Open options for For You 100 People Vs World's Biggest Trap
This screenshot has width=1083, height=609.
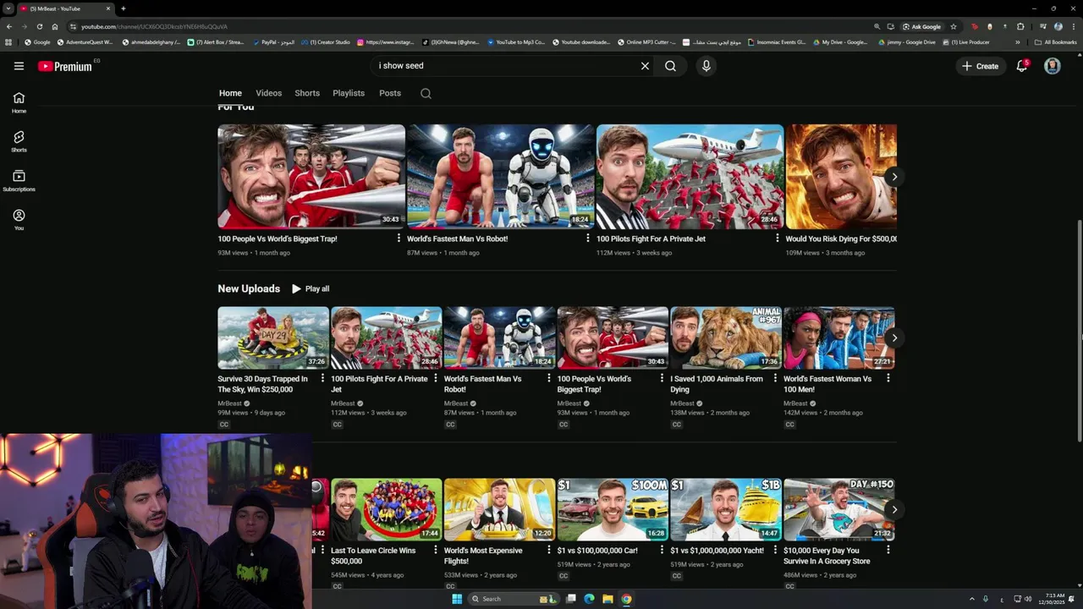(x=399, y=239)
